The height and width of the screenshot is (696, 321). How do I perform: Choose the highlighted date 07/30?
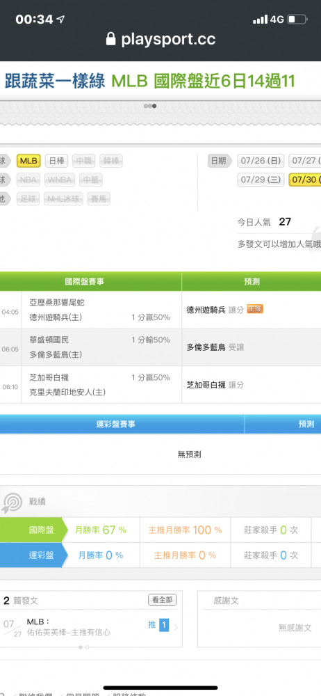[x=305, y=180]
